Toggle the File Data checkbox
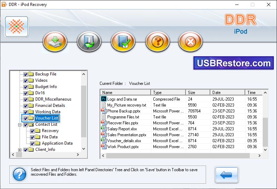 [32, 137]
